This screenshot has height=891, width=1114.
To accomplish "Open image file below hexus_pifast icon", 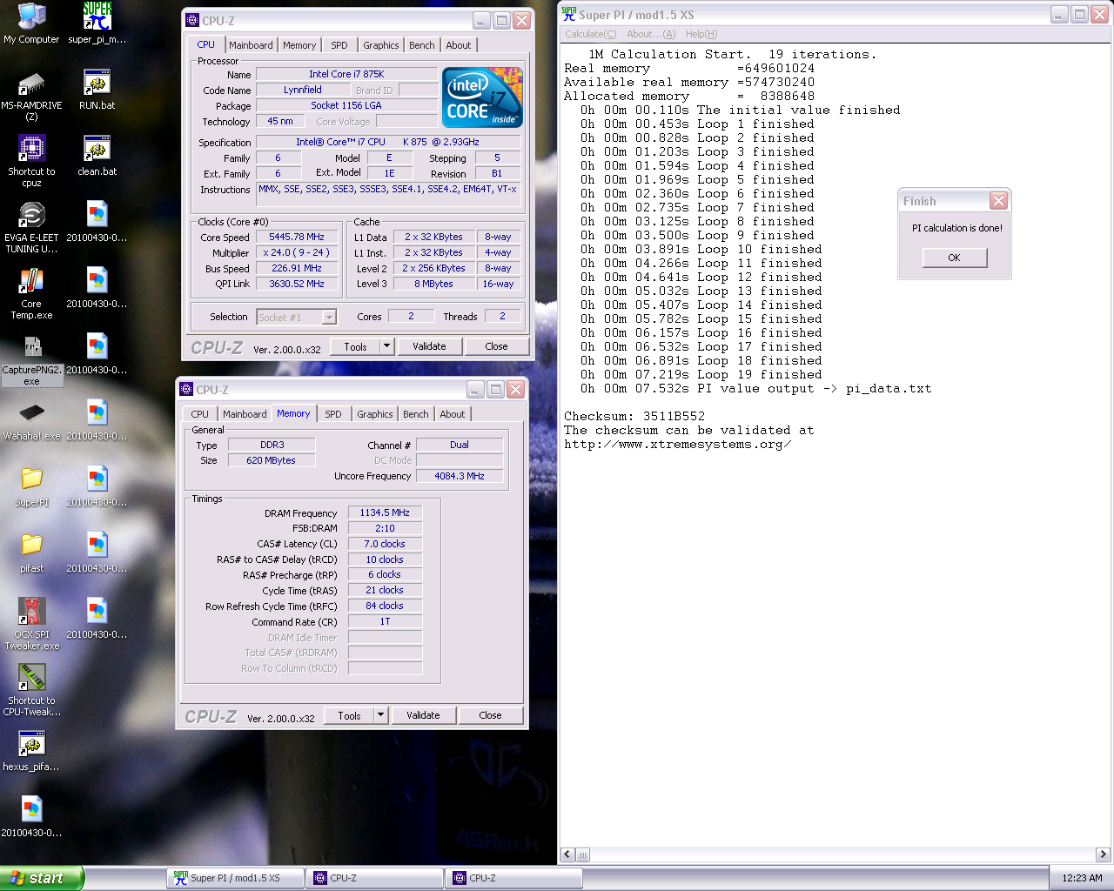I will (x=31, y=817).
